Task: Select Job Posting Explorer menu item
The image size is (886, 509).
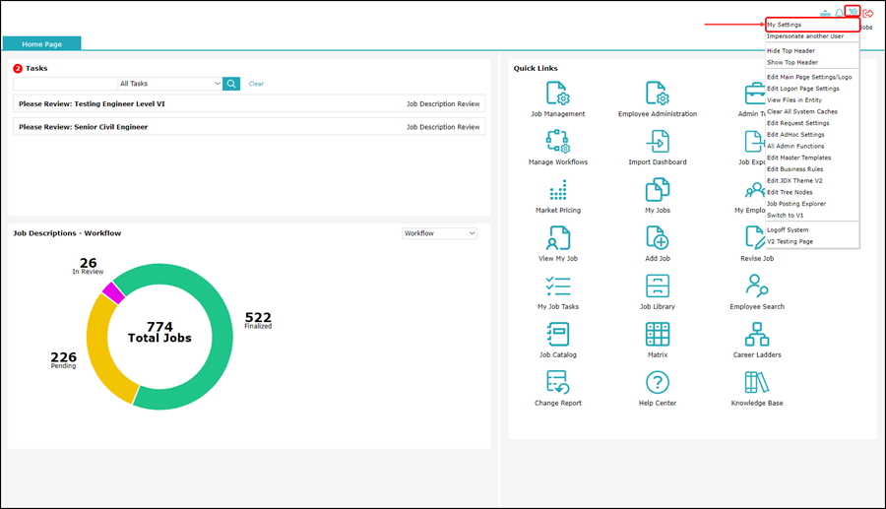Action: coord(796,204)
